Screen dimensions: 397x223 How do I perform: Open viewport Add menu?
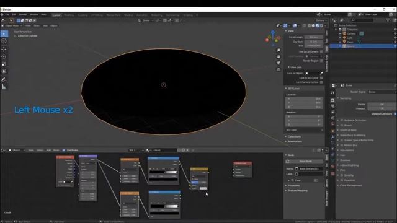(x=45, y=25)
